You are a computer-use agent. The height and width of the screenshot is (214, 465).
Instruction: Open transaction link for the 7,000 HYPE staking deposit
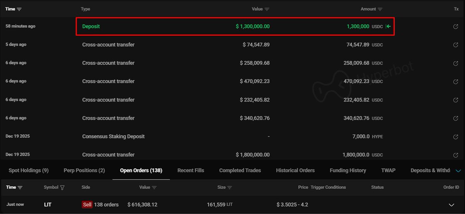pyautogui.click(x=456, y=137)
